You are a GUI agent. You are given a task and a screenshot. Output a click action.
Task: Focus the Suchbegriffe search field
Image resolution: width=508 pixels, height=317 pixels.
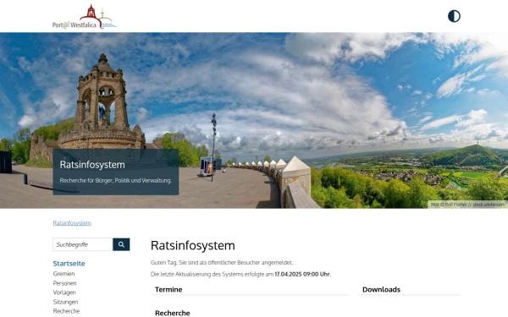click(x=83, y=244)
